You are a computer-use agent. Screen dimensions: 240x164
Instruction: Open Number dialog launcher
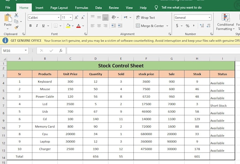point(211,34)
